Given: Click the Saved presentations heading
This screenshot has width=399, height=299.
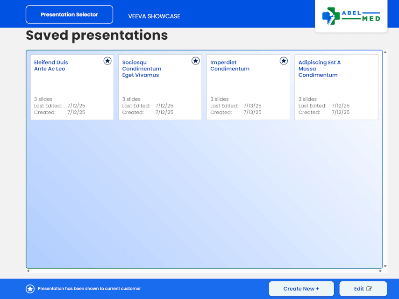Looking at the screenshot, I should pos(97,36).
